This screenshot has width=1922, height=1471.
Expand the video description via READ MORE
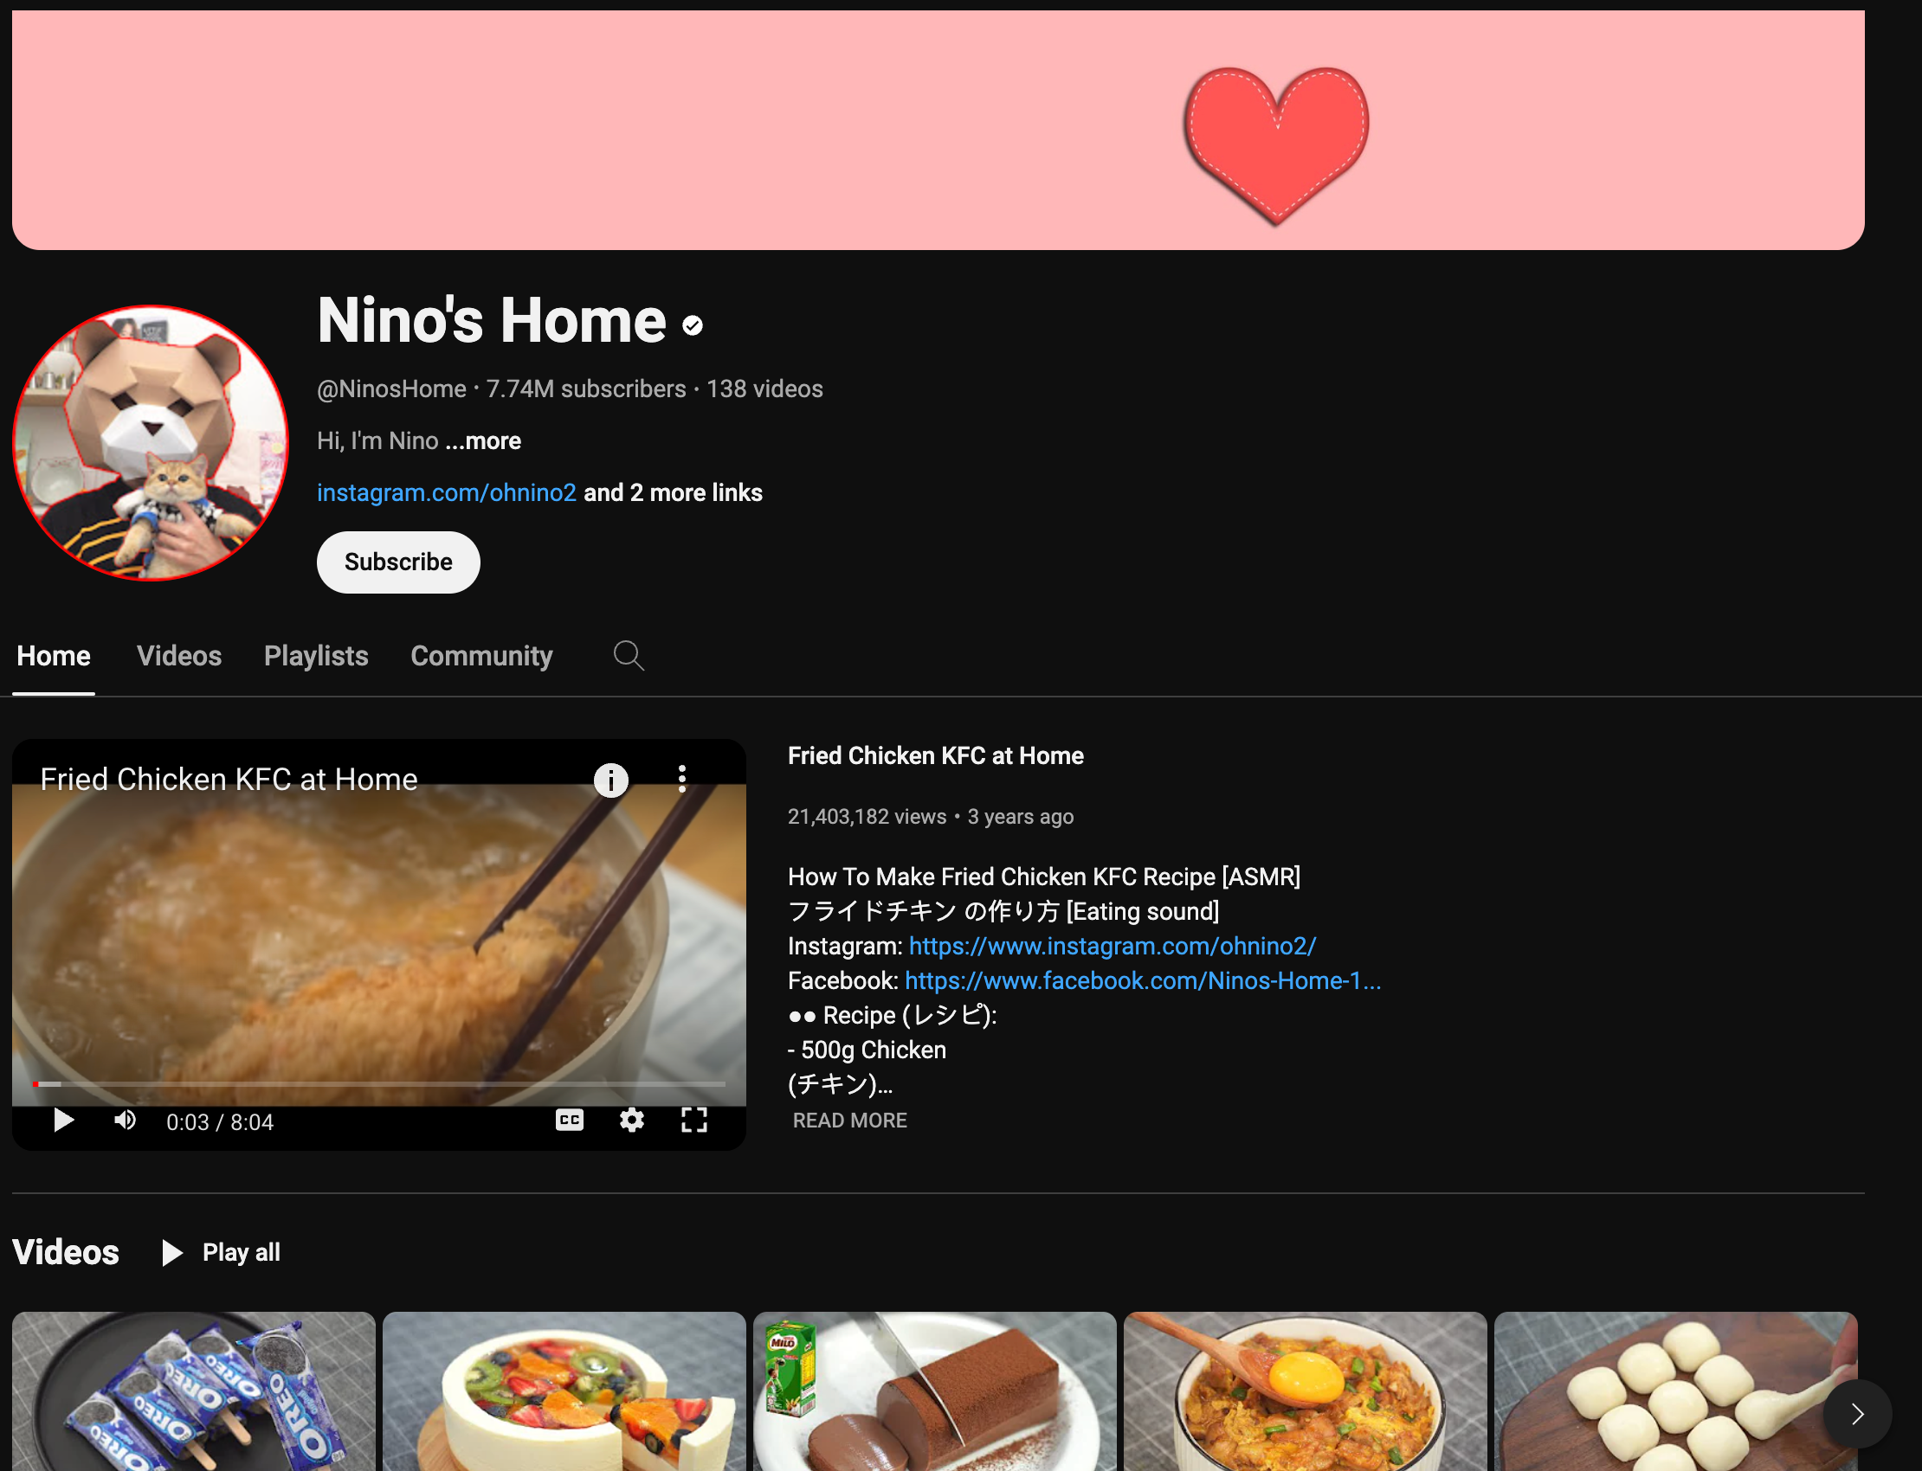(x=848, y=1120)
